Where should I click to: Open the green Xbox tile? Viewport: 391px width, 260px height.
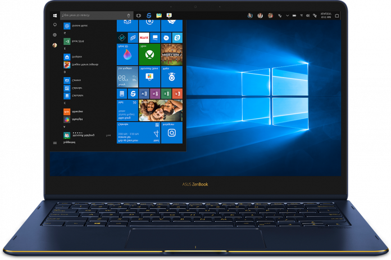tap(149, 55)
